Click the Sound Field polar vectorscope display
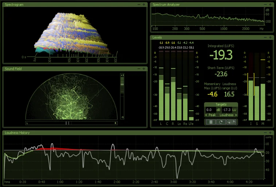Screen dimensions: 276x187 [71, 96]
